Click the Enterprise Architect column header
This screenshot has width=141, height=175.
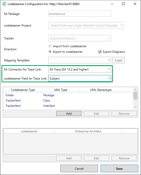(88, 131)
